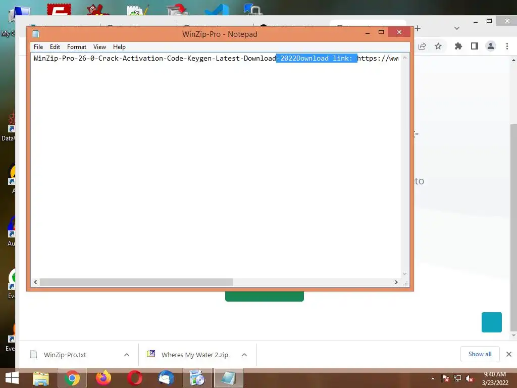The image size is (517, 388).
Task: Minimize the Chrome window
Action: (476, 21)
